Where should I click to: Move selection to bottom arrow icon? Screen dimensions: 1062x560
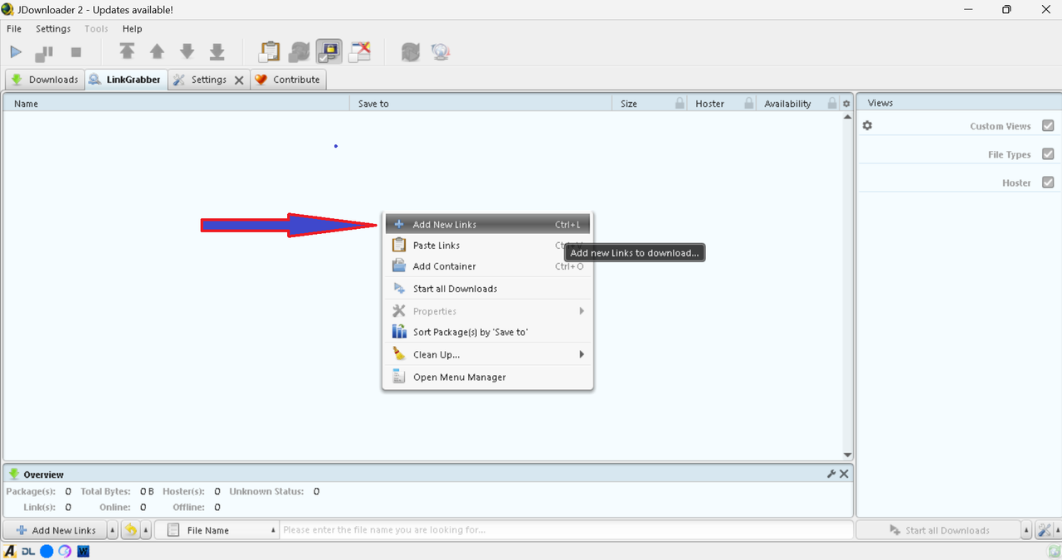click(217, 52)
